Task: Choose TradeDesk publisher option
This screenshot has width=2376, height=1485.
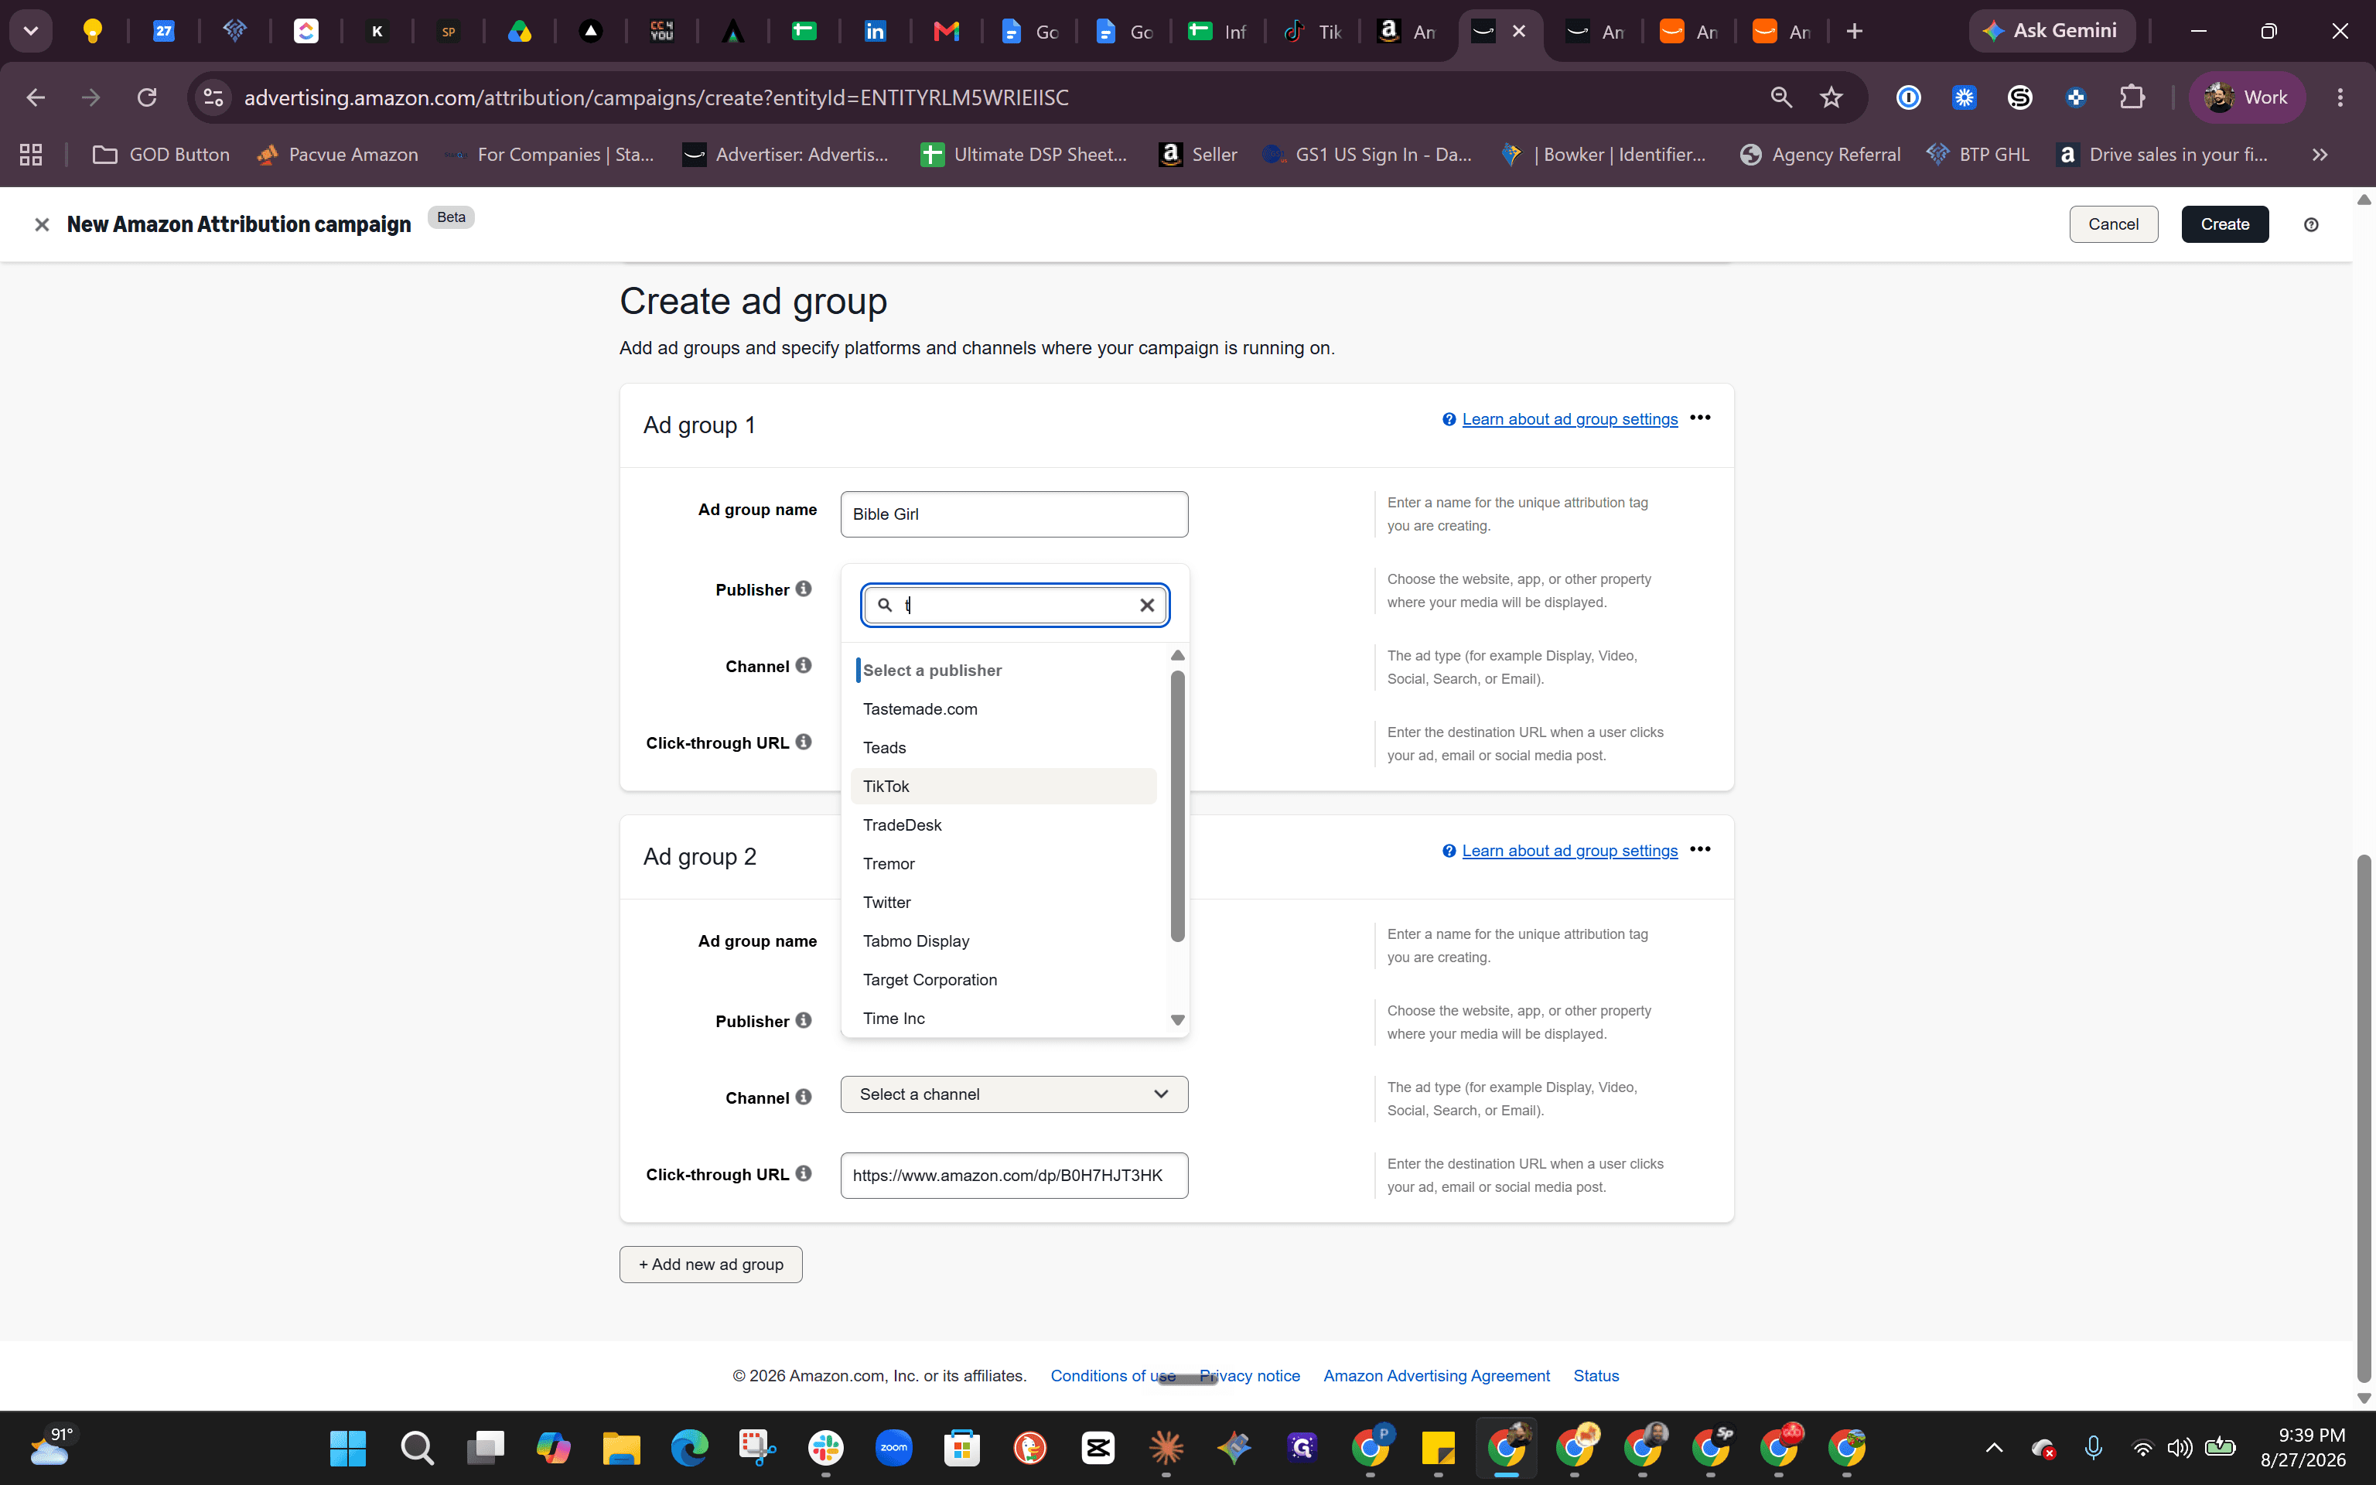Action: coord(1003,825)
